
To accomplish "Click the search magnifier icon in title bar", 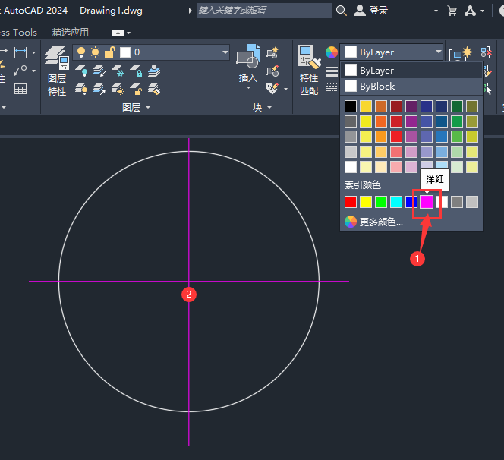I will click(x=341, y=11).
